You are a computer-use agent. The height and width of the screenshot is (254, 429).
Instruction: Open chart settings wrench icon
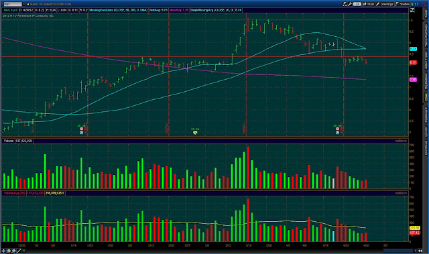(x=350, y=4)
